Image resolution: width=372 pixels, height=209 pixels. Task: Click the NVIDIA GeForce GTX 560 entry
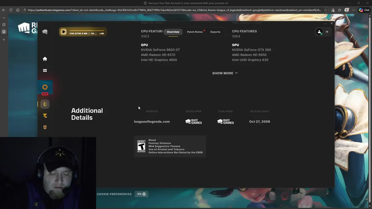click(251, 50)
